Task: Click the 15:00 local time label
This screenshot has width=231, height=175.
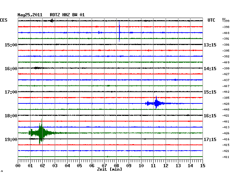Action: (x=11, y=45)
